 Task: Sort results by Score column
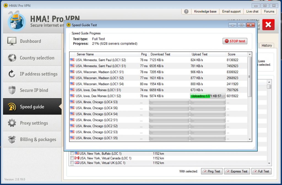click(x=237, y=54)
